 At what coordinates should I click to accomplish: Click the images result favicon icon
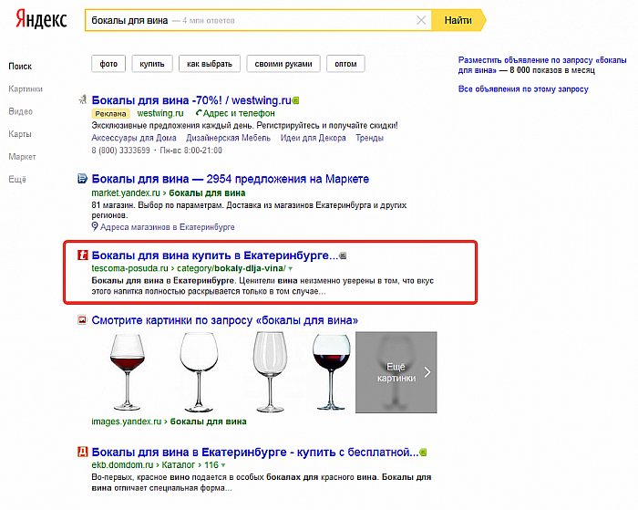[x=83, y=320]
